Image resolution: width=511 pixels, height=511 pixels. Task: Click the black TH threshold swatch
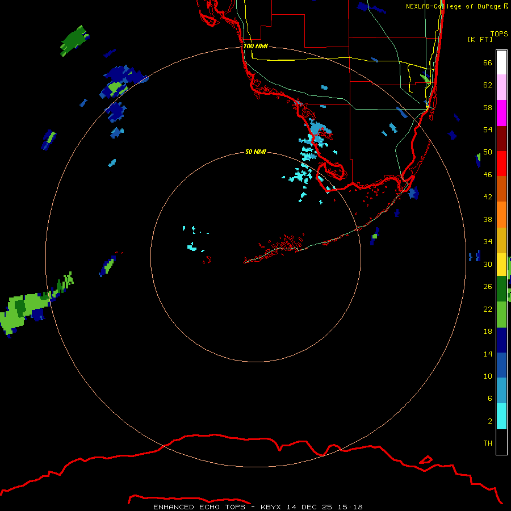tap(501, 442)
